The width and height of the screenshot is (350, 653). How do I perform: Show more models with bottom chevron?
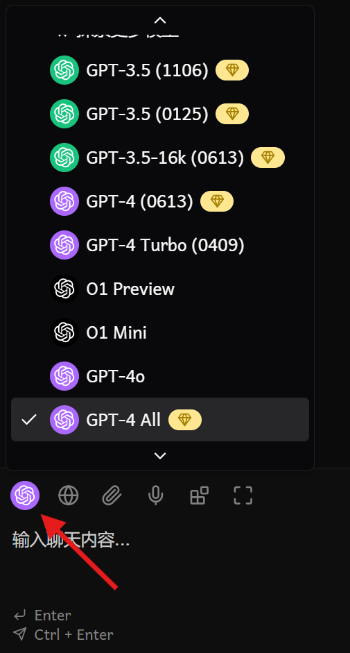pyautogui.click(x=160, y=456)
